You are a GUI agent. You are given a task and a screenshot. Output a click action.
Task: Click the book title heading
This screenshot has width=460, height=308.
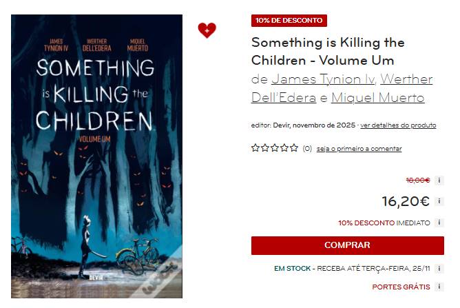[x=328, y=51]
